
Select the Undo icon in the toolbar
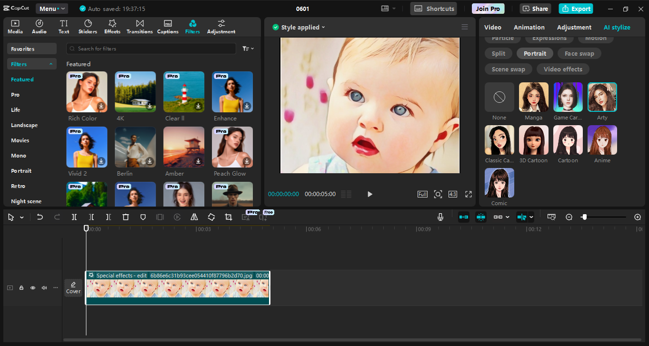click(40, 217)
